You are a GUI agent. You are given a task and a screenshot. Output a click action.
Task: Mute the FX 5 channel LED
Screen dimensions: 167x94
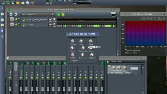point(43,78)
